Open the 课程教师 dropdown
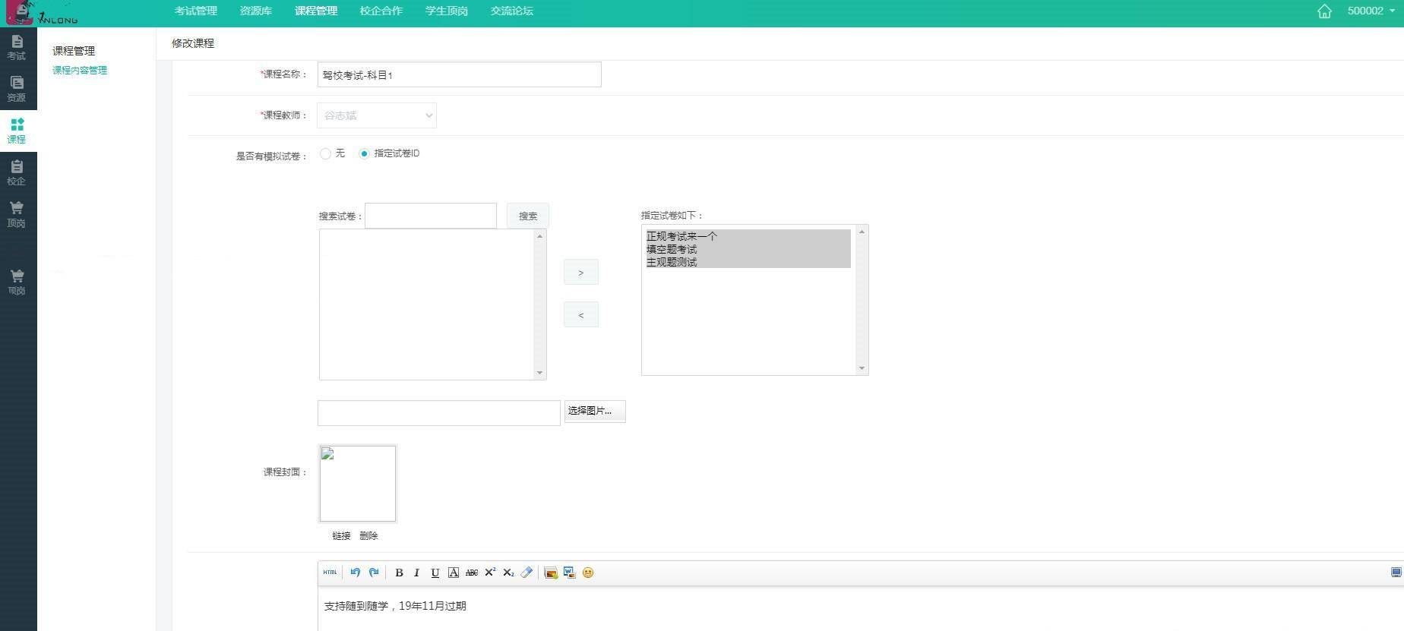Screen dimensions: 1404x631 (377, 115)
